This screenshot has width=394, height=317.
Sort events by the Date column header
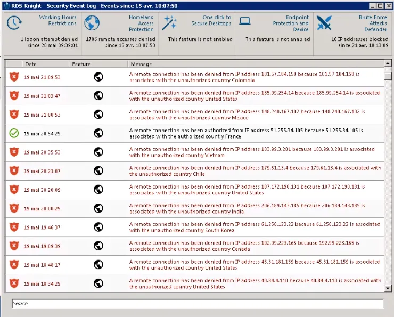(45, 64)
